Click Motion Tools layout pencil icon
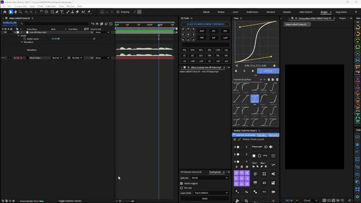The height and width of the screenshot is (203, 361). [x=239, y=139]
